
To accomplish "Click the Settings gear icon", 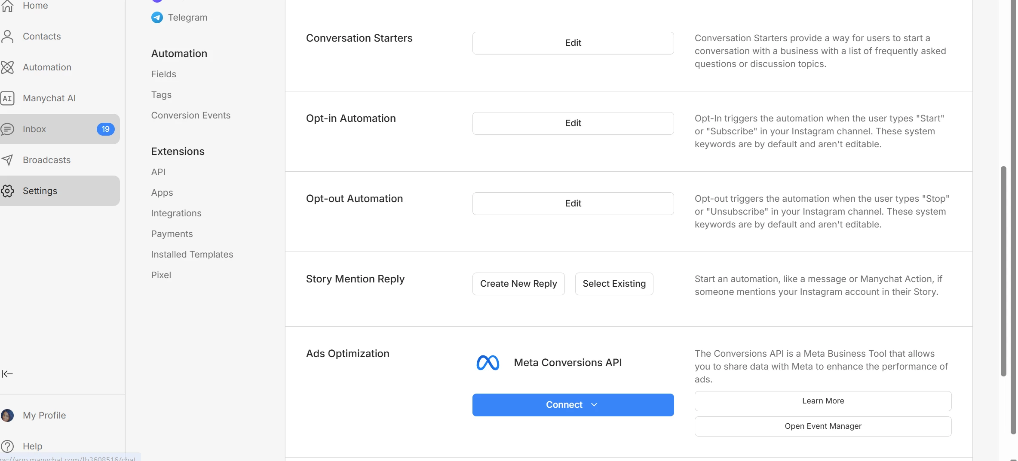I will [x=8, y=191].
